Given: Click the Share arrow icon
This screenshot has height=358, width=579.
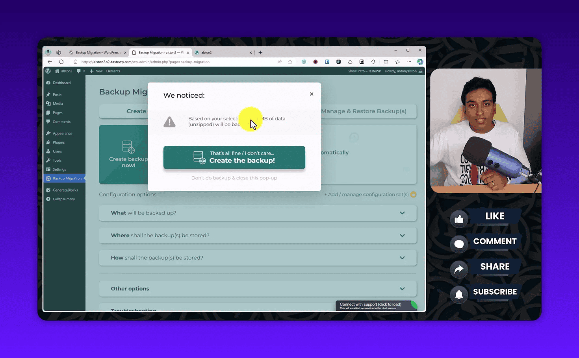Looking at the screenshot, I should pos(459,269).
